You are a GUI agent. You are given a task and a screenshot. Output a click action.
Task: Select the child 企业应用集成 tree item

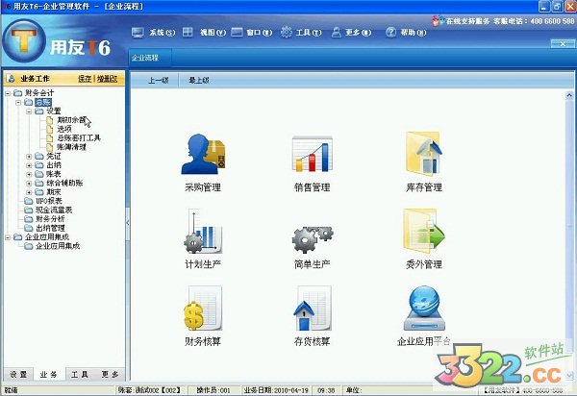[58, 246]
